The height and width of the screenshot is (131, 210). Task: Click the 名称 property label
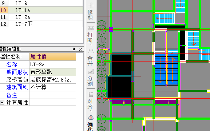[x=12, y=64]
